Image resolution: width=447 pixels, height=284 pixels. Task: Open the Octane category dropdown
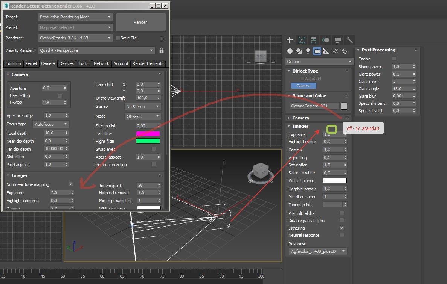point(319,61)
